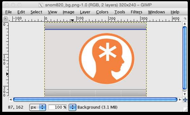Viewport: 190px width, 115px height.
Task: Open the Colors menu
Action: [x=102, y=12]
